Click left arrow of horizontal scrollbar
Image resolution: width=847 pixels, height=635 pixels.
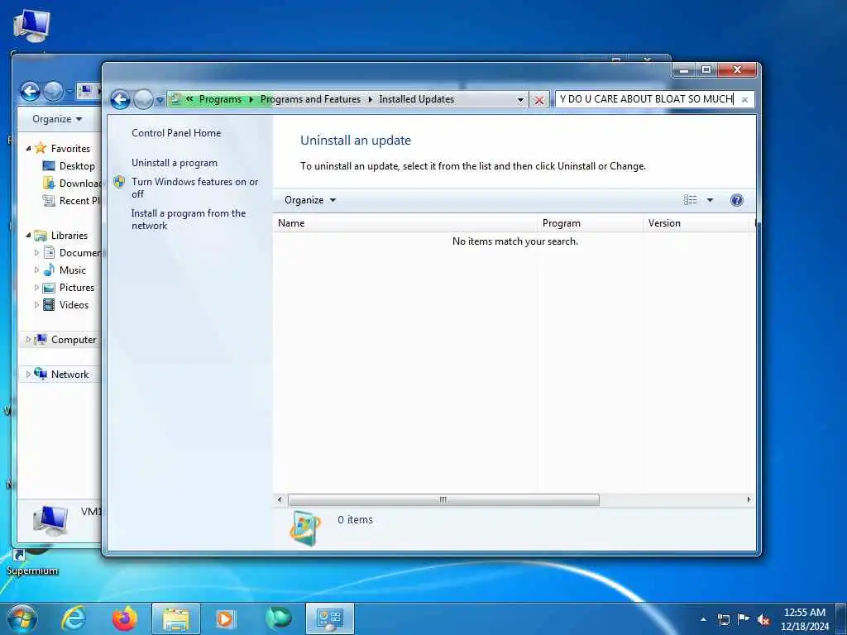(x=280, y=500)
